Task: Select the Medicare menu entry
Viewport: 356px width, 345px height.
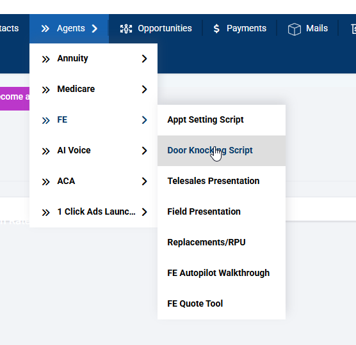Action: 93,89
